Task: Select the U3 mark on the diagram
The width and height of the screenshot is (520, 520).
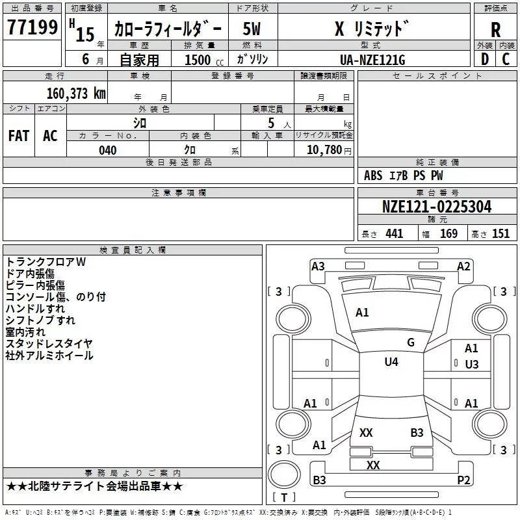Action: click(472, 365)
